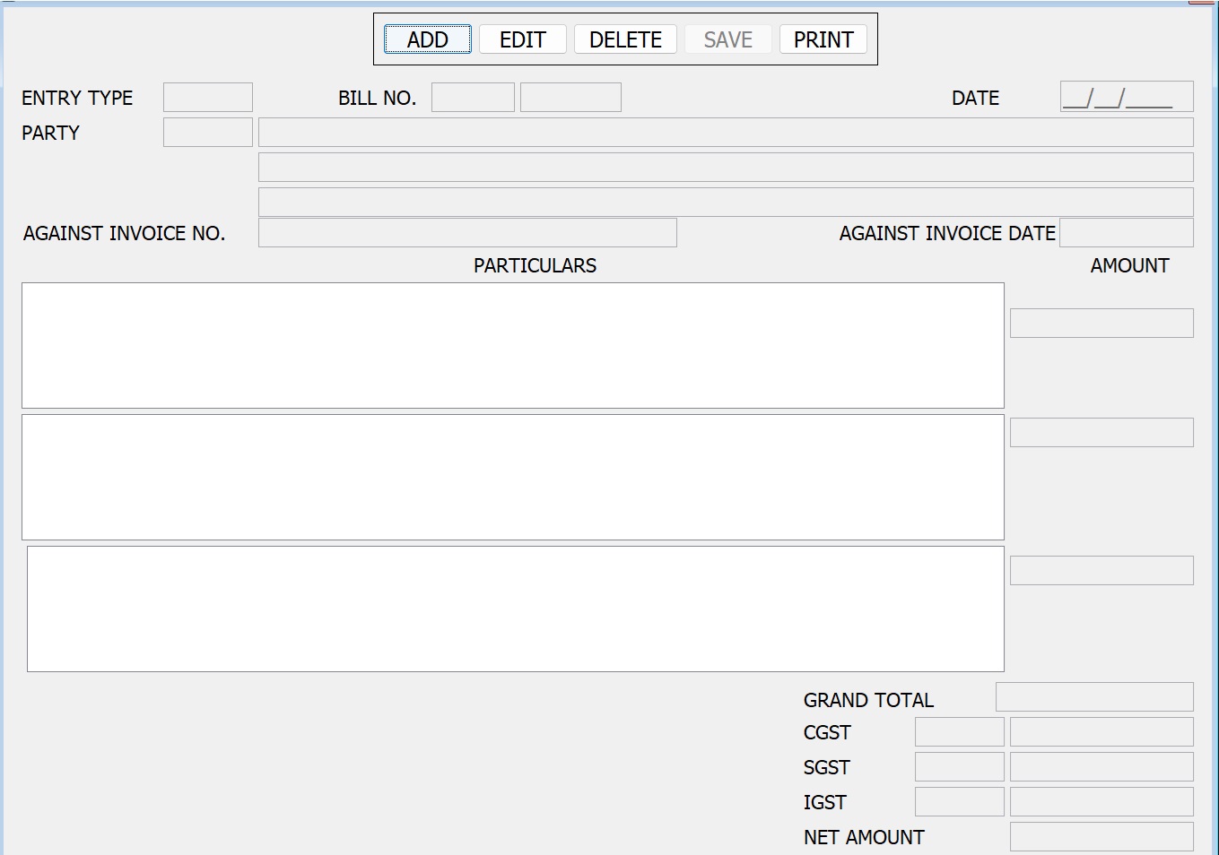Click the NET AMOUNT field
1219x855 pixels.
pos(1101,837)
